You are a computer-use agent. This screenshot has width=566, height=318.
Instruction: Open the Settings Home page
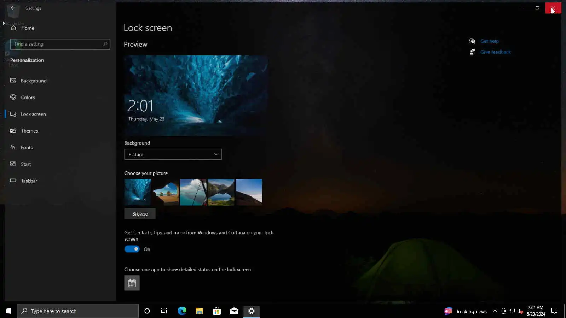[23, 28]
